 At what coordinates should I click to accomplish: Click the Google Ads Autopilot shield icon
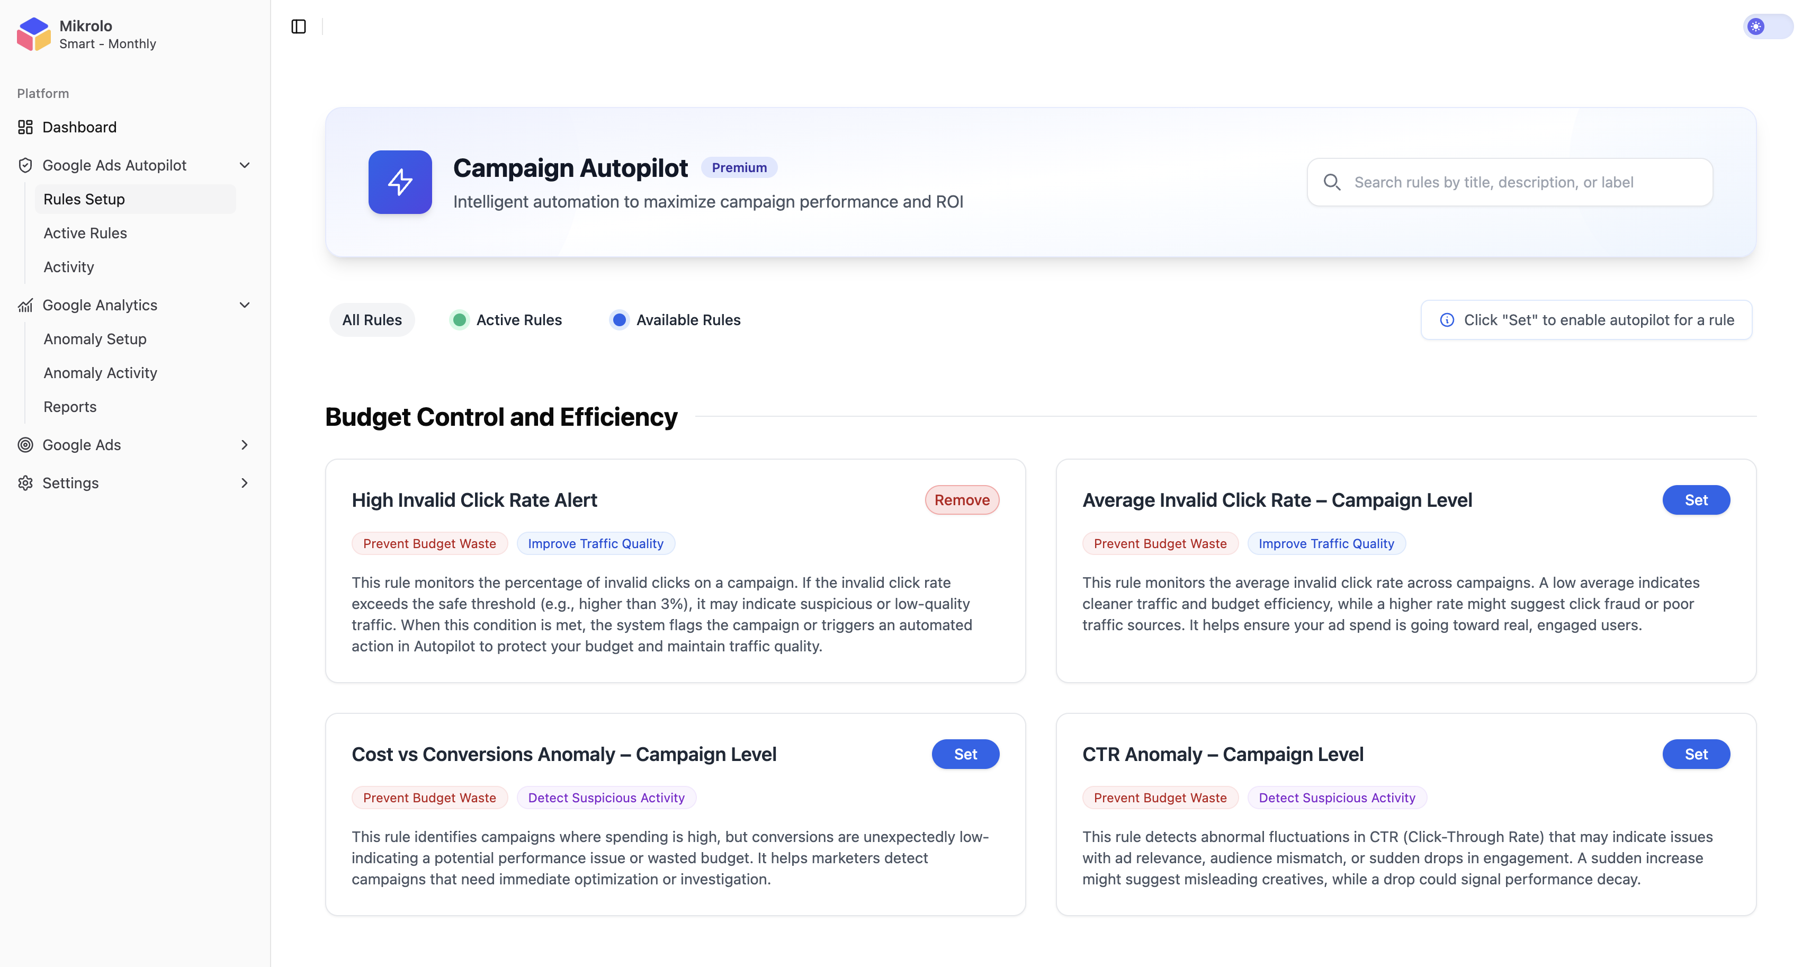25,165
